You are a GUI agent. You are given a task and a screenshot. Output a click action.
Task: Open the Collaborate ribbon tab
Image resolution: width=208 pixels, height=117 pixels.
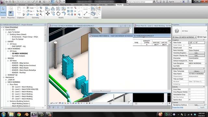click(x=78, y=5)
